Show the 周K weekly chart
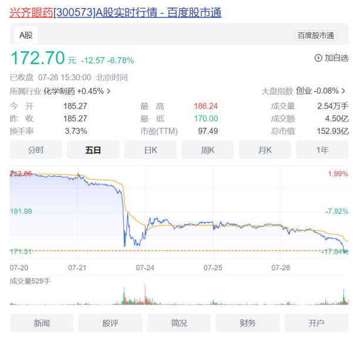The width and height of the screenshot is (364, 337). pyautogui.click(x=207, y=150)
